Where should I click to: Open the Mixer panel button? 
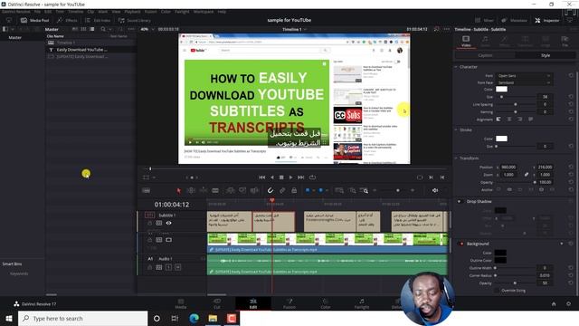tap(484, 20)
